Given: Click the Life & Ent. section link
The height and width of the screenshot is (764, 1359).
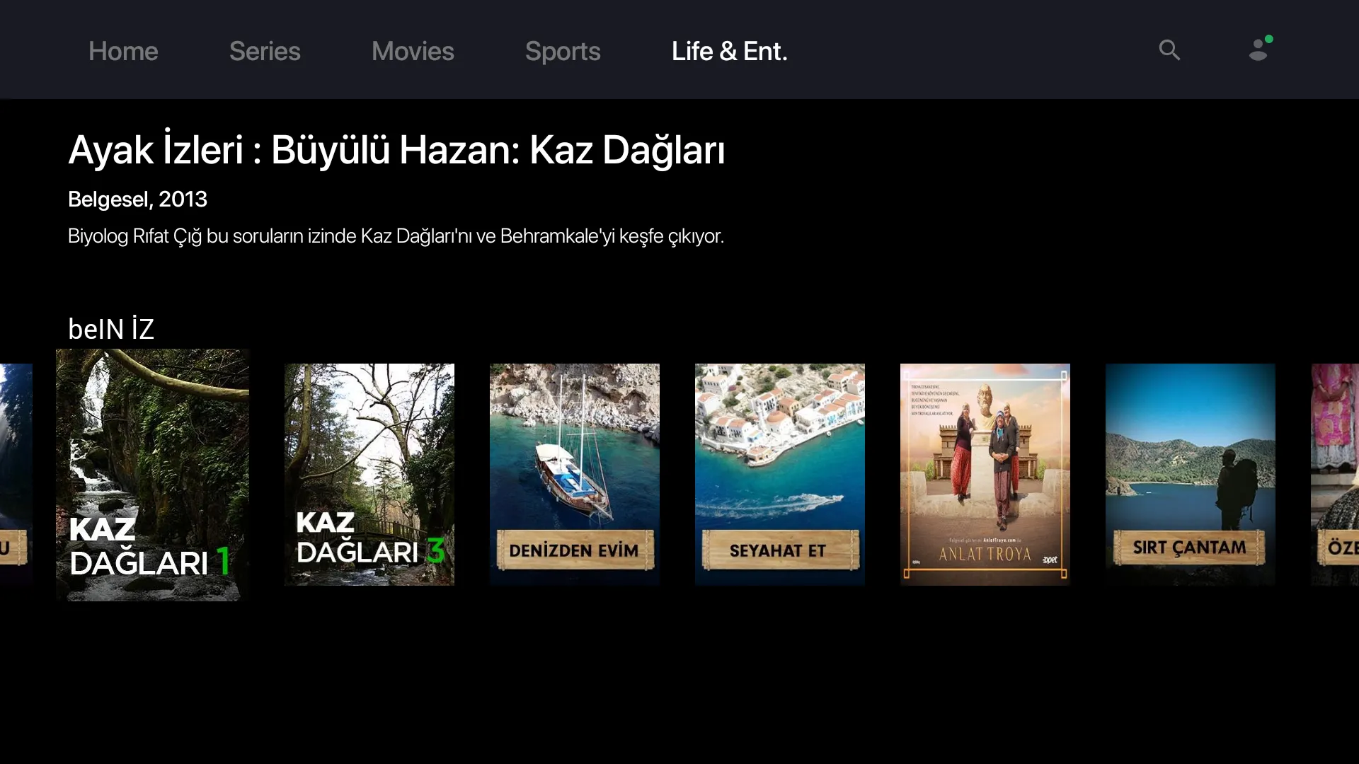Looking at the screenshot, I should click(730, 50).
